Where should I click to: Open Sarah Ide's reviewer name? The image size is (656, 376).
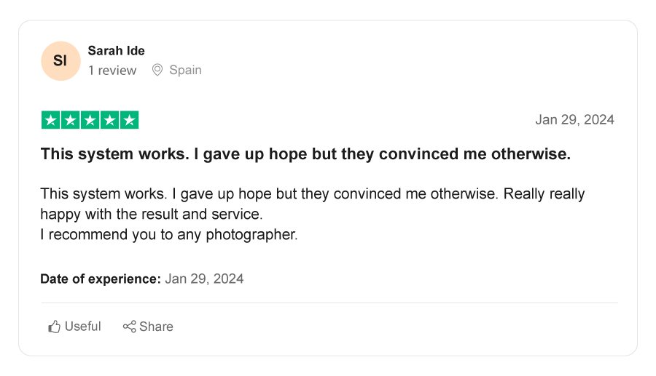116,51
